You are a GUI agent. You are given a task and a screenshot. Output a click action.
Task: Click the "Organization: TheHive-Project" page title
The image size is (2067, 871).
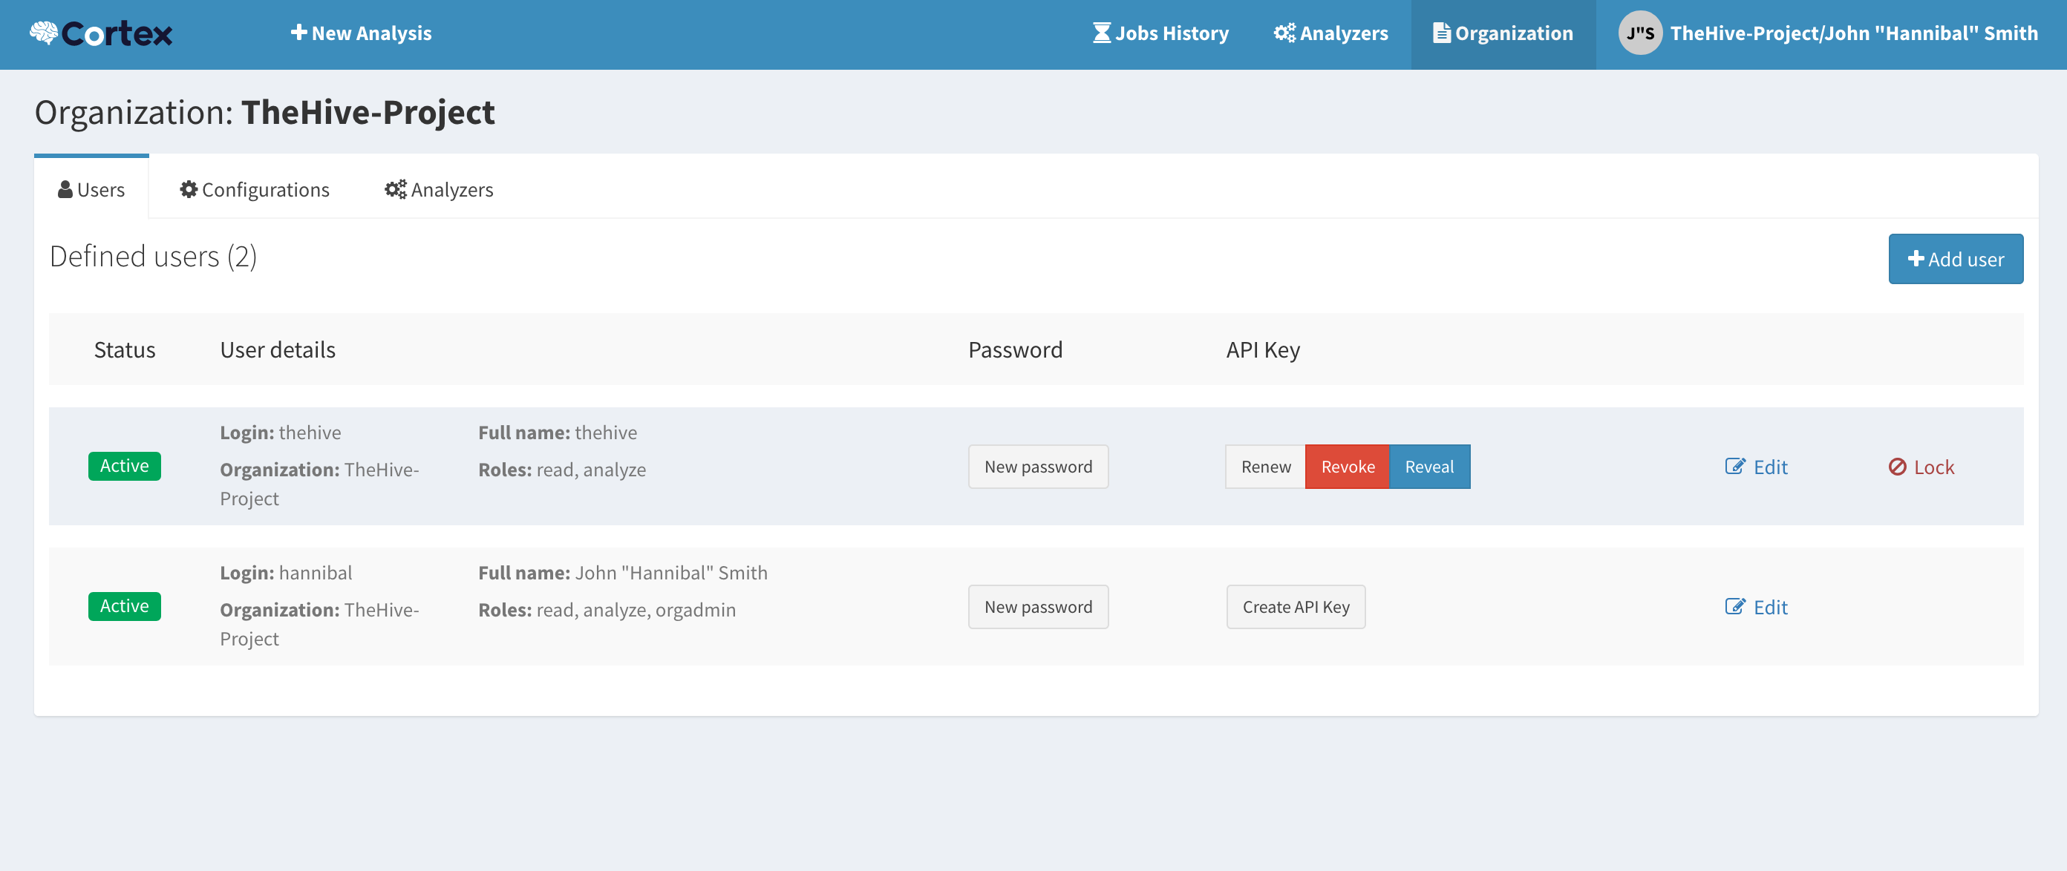[x=265, y=112]
